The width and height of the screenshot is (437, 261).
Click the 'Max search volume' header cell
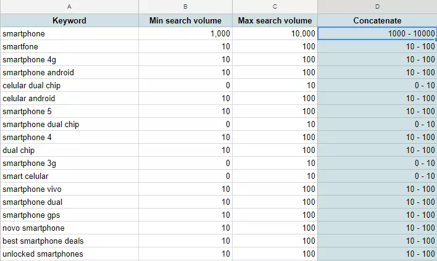pyautogui.click(x=275, y=20)
